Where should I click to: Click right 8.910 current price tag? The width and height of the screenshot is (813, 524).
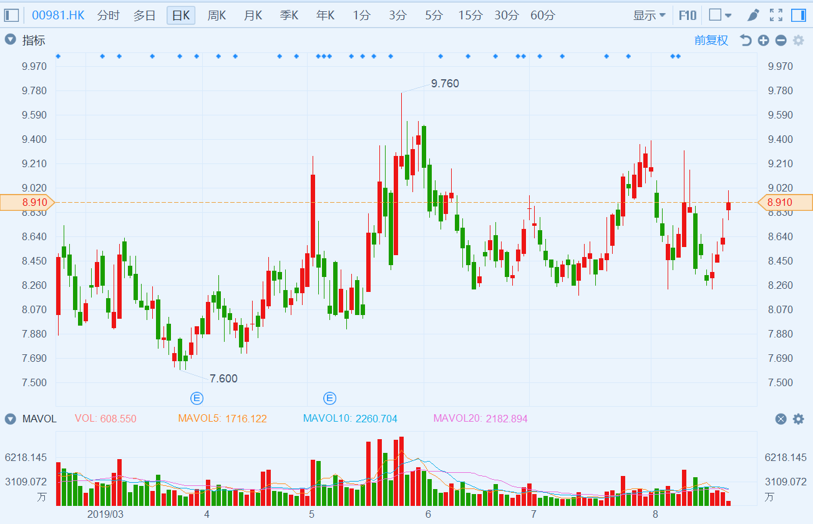[x=785, y=202]
